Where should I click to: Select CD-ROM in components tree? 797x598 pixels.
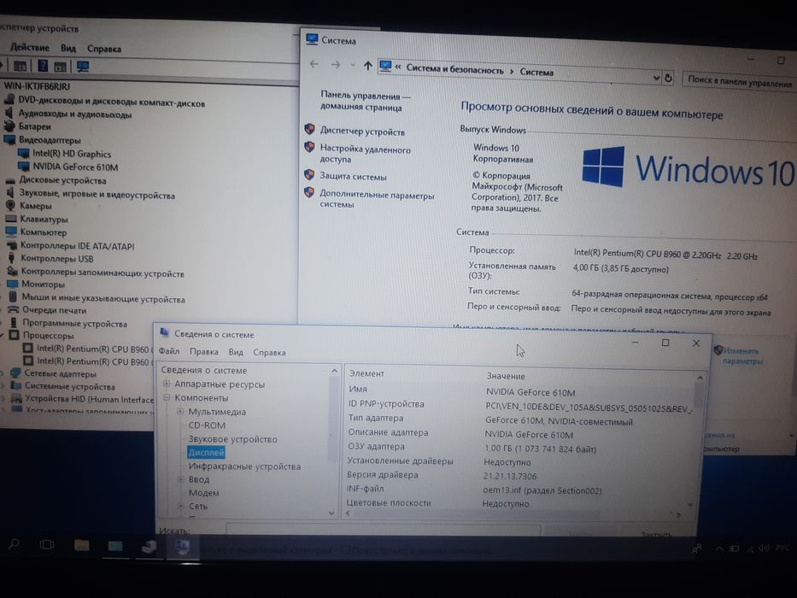point(207,425)
